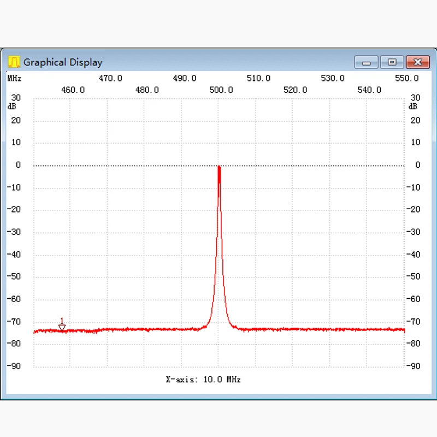The height and width of the screenshot is (437, 437).
Task: Click the left 0 dB axis value
Action: (18, 165)
